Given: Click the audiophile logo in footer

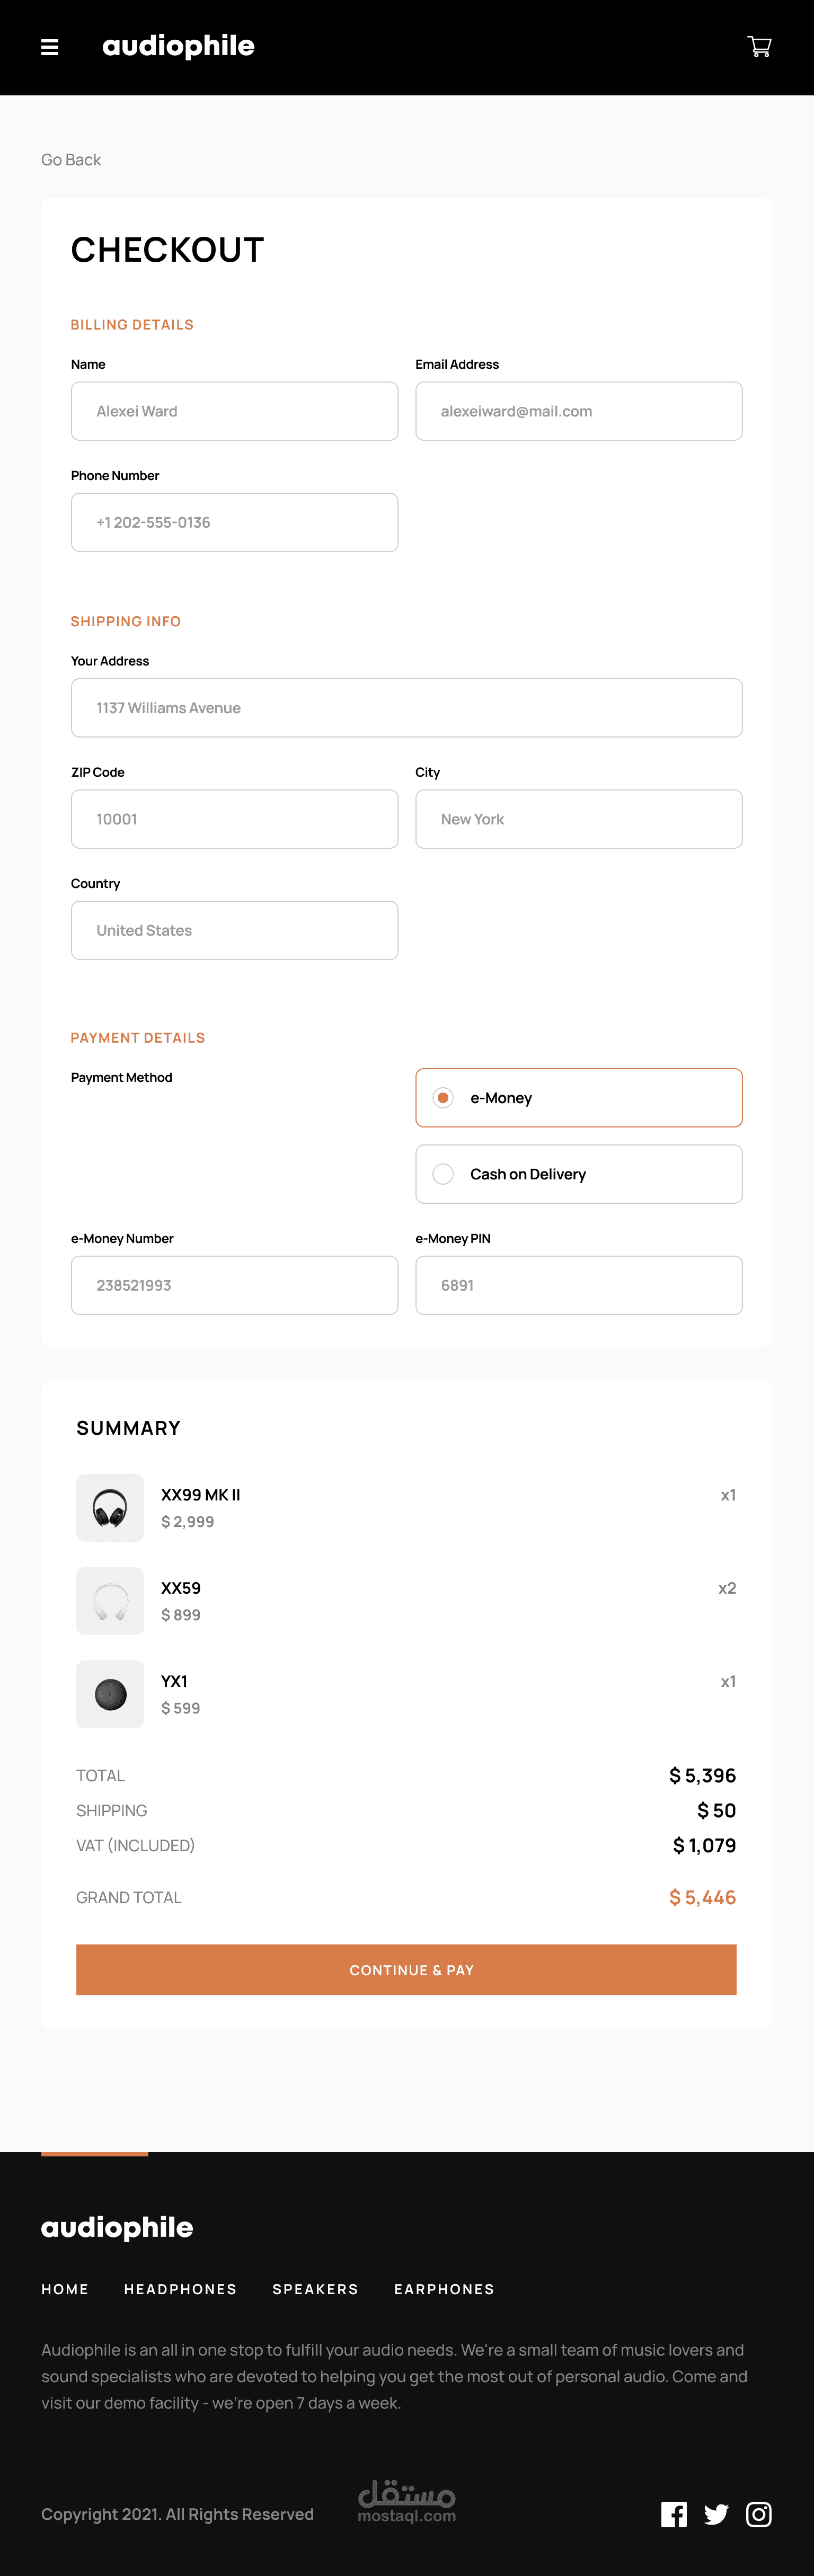Looking at the screenshot, I should [x=117, y=2227].
